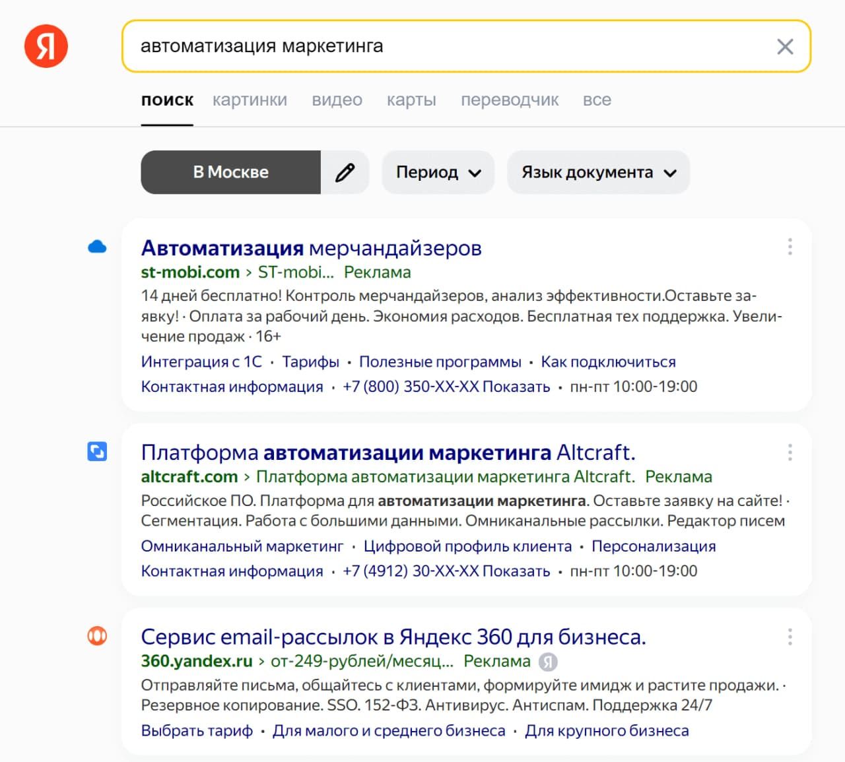Open Тарифы sitelink
This screenshot has width=845, height=762.
310,362
